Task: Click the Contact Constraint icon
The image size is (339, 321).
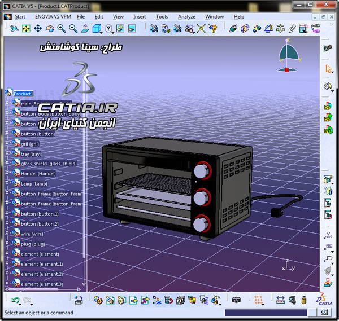Action: [245, 29]
